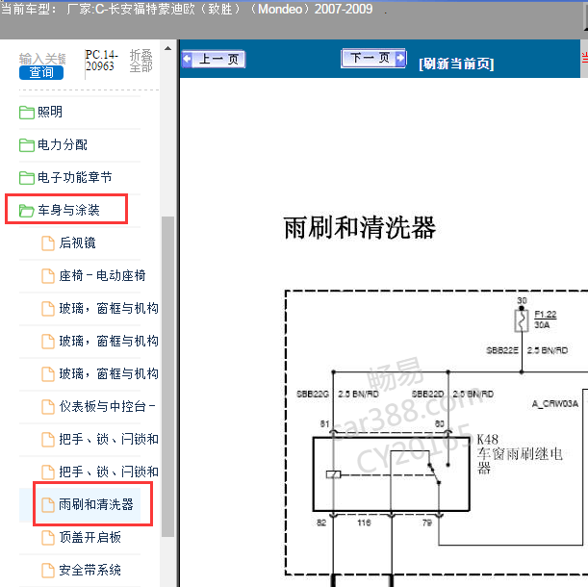Click the 雨刷和清洗器 diagram title
Image resolution: width=588 pixels, height=587 pixels.
point(360,228)
